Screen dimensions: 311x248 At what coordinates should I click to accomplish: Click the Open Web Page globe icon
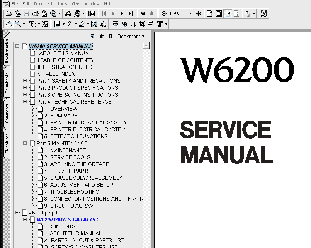click(x=18, y=13)
